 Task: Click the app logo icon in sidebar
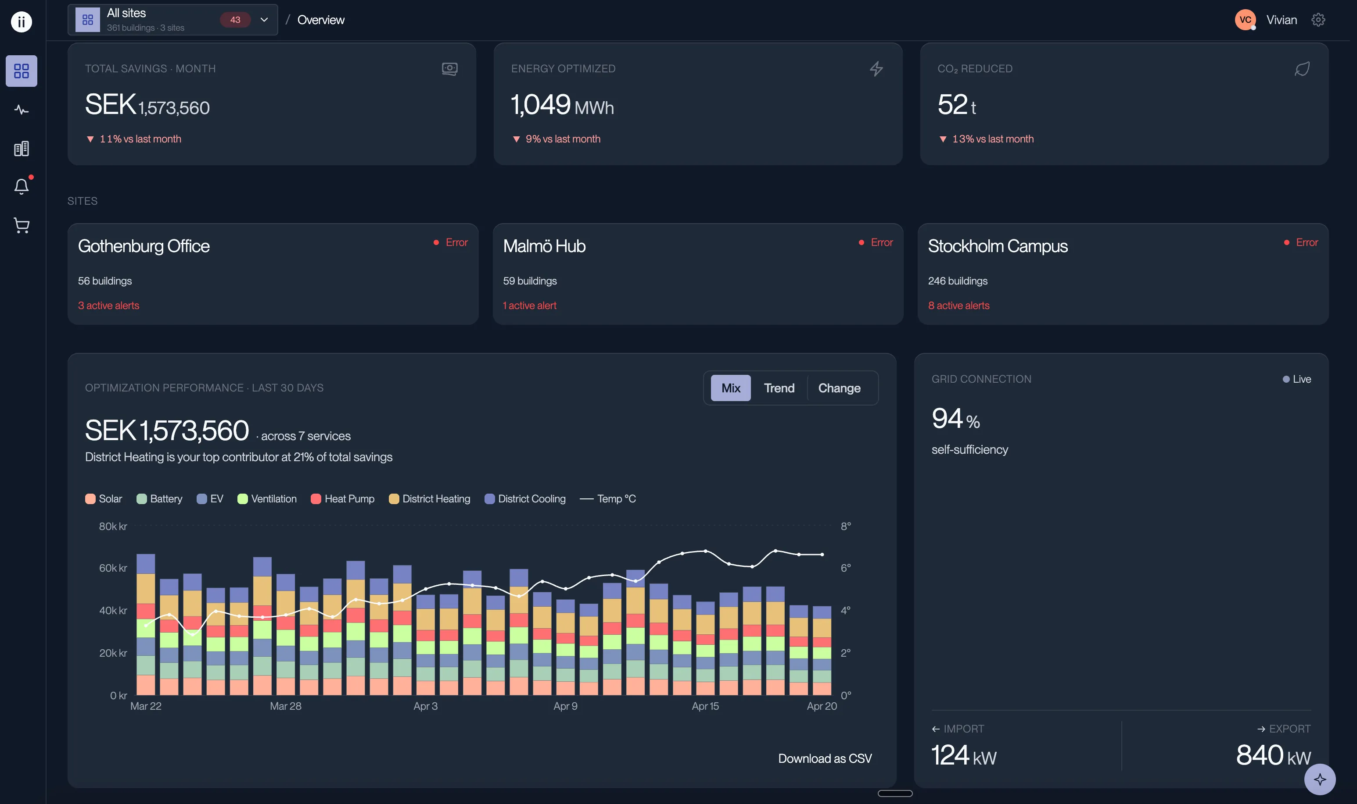click(x=21, y=21)
